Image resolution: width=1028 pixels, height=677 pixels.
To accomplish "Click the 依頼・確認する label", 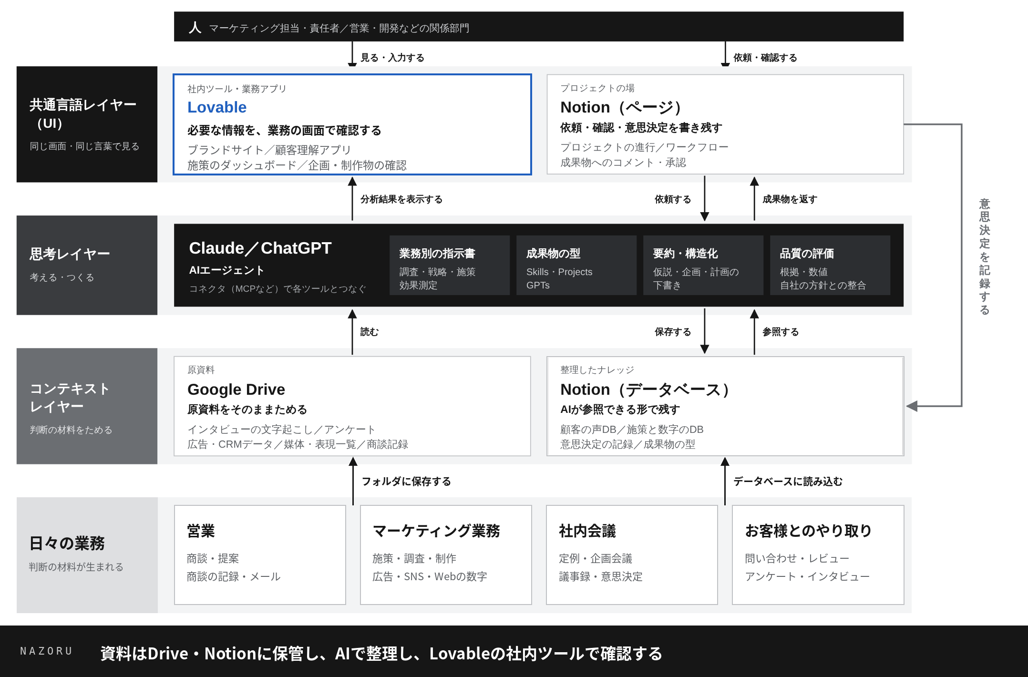I will click(765, 58).
